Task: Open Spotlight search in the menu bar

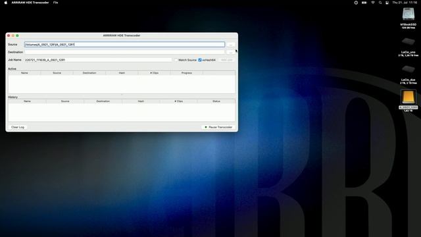Action: [380, 3]
